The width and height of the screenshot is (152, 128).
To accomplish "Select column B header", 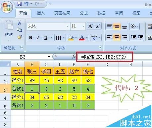I will tap(32, 64).
